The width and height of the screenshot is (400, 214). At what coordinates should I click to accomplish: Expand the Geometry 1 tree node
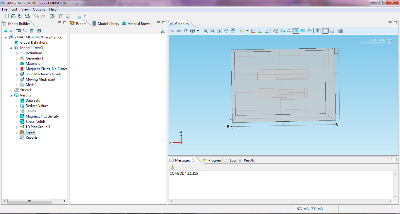pyautogui.click(x=17, y=58)
